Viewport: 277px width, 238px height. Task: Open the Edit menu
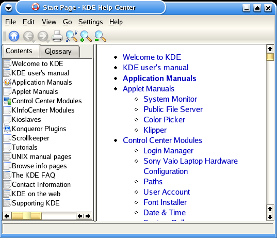click(x=28, y=22)
